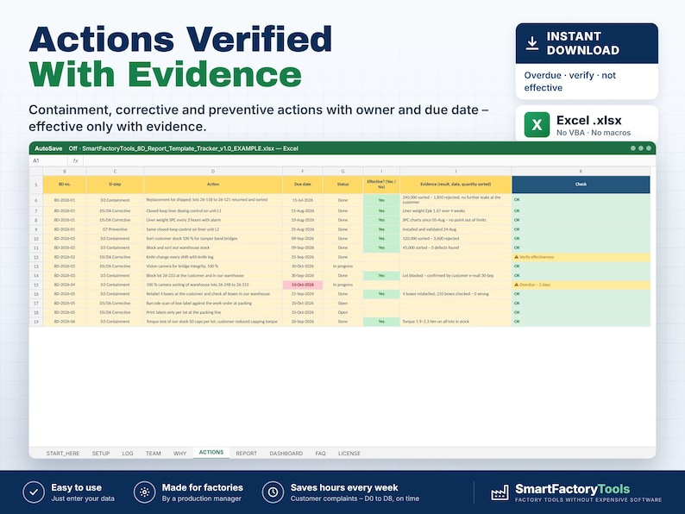Select the Status column header cell

pyautogui.click(x=343, y=185)
